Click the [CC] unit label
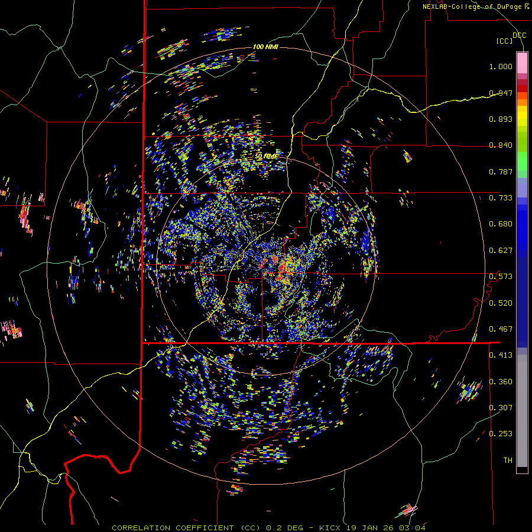Image resolution: width=532 pixels, height=532 pixels. click(504, 41)
